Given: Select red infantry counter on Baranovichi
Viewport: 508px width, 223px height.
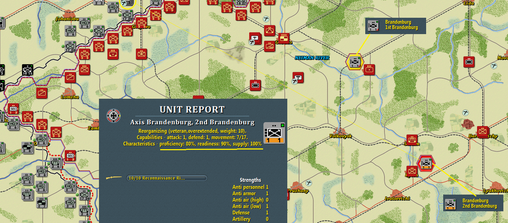Looking at the screenshot, I should 483,132.
